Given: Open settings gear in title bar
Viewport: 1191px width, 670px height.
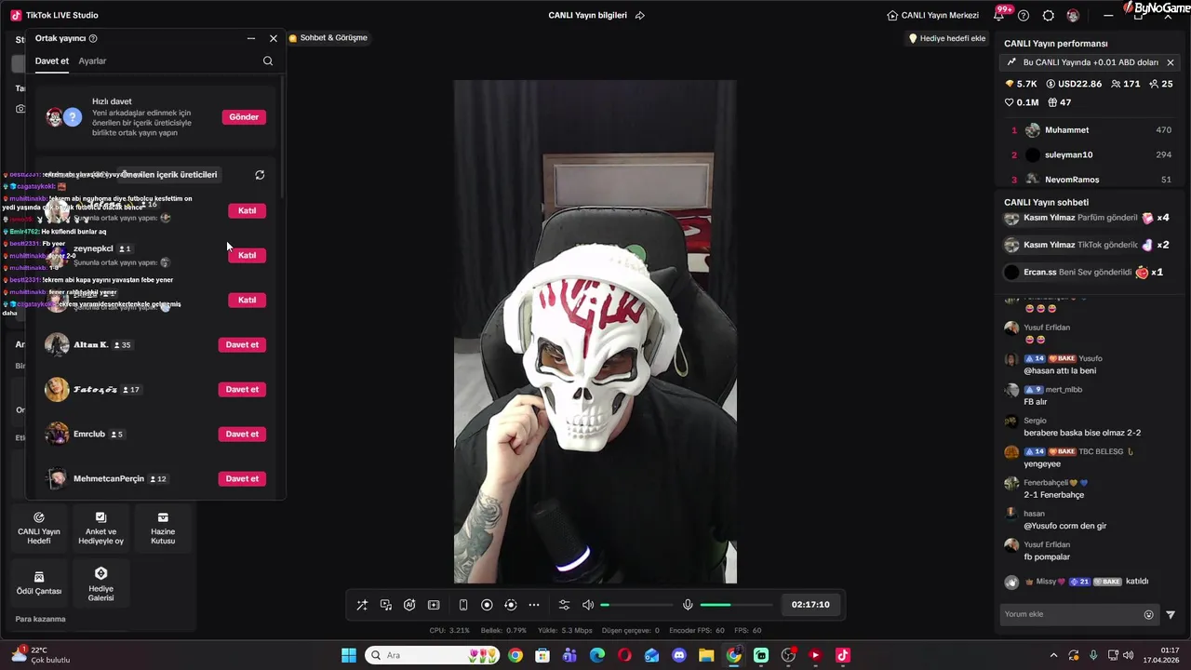Looking at the screenshot, I should click(1049, 16).
